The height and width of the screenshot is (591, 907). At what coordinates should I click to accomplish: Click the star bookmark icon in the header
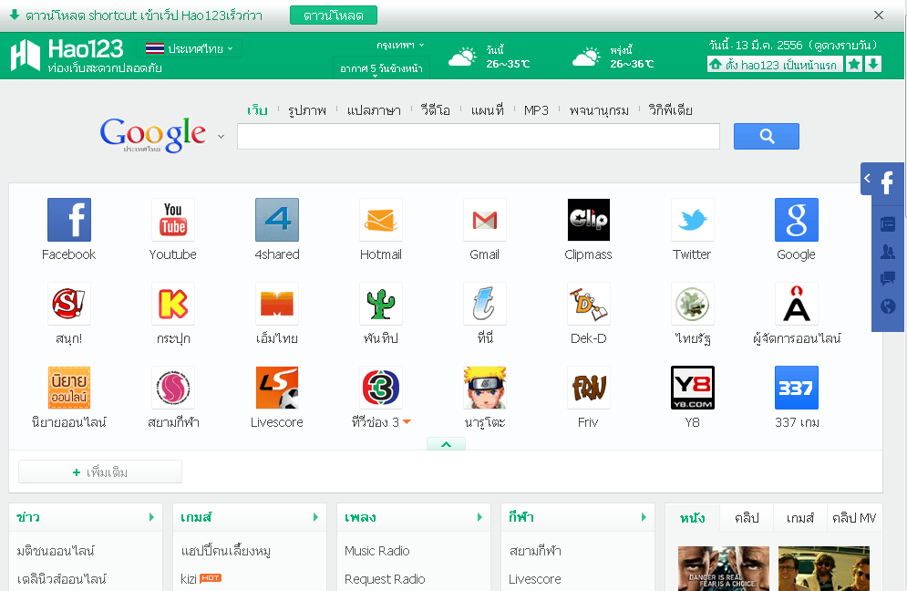click(853, 65)
